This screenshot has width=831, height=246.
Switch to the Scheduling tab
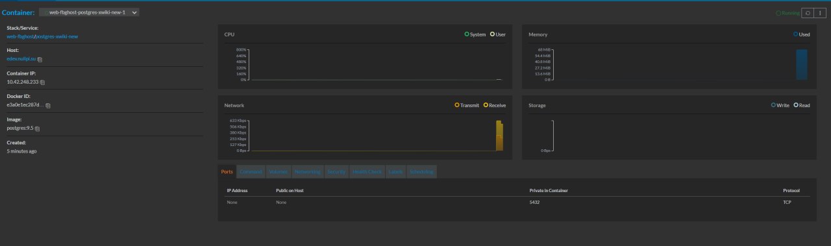click(x=422, y=172)
